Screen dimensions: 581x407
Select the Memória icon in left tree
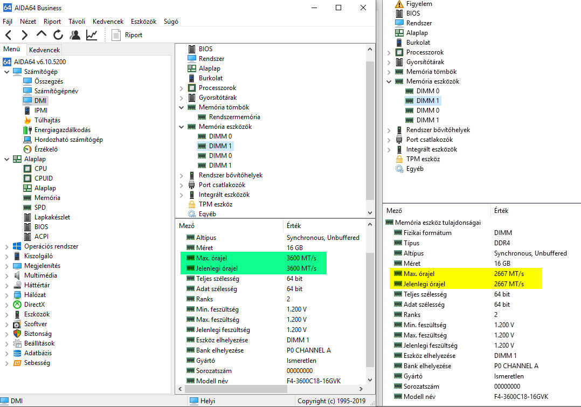(27, 198)
